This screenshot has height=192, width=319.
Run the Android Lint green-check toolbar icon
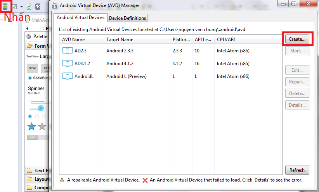click(x=14, y=7)
